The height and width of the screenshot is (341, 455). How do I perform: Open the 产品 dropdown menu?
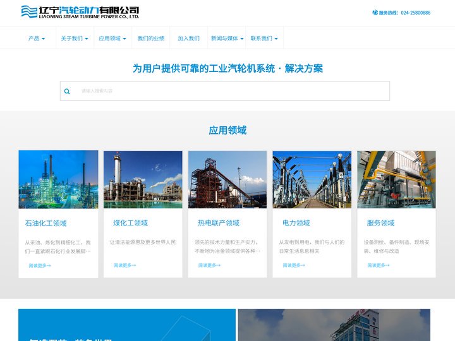tap(37, 39)
